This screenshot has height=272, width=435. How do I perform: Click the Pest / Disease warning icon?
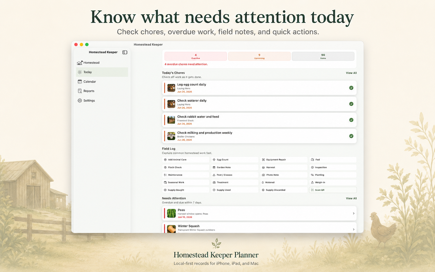[214, 175]
